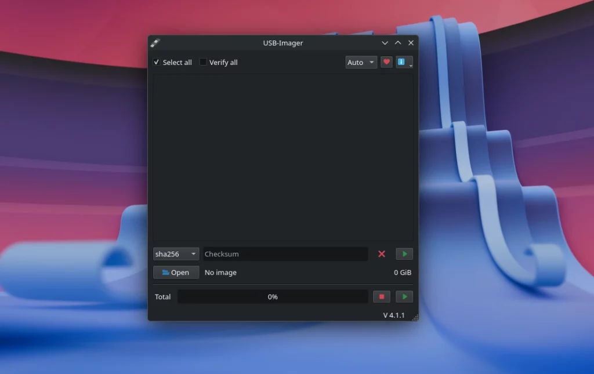Uncheck the Select all checkbox
The image size is (594, 374).
pyautogui.click(x=157, y=62)
